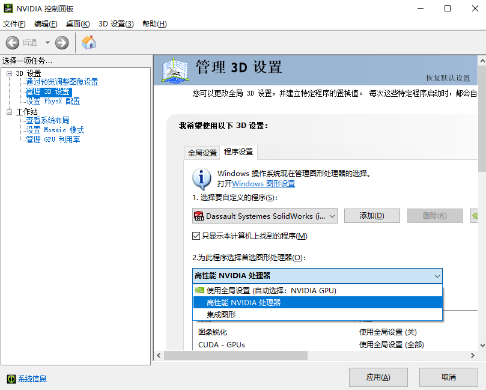Collapse the 3D 设置 tree node
Image resolution: width=486 pixels, height=390 pixels.
(10, 73)
